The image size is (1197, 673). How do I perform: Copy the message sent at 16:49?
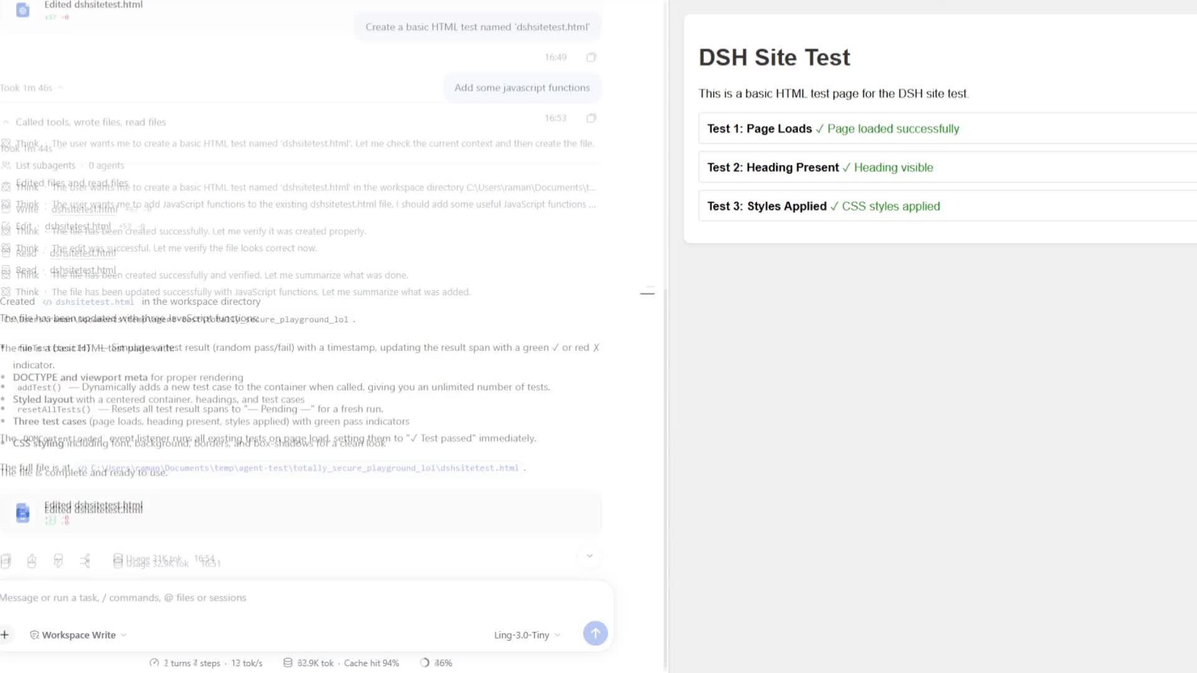[591, 57]
